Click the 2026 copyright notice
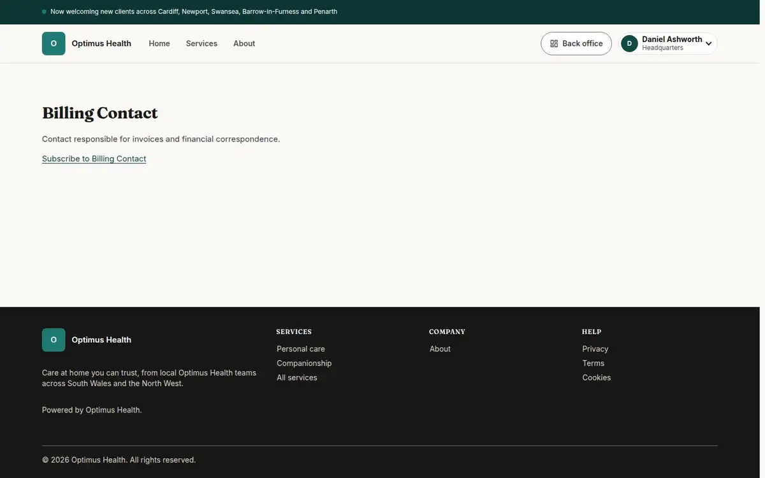This screenshot has height=478, width=765. [119, 460]
